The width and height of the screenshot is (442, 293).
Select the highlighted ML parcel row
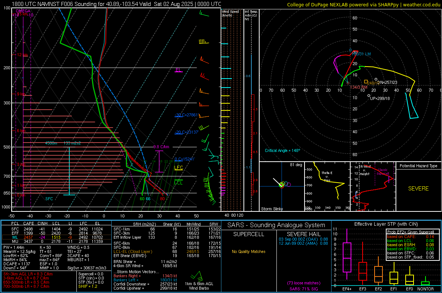57,237
